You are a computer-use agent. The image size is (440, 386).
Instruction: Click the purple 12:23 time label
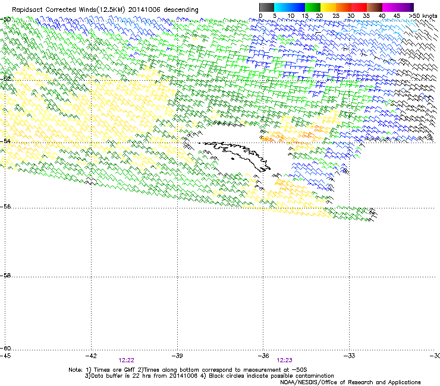pos(284,360)
